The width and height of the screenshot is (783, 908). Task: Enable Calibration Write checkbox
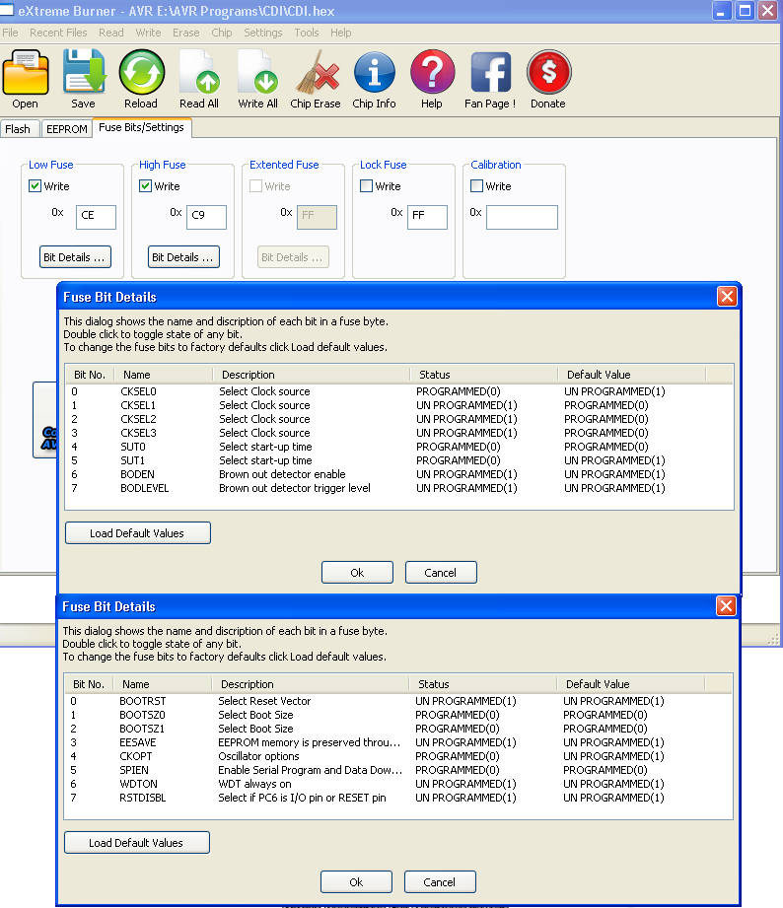[476, 186]
